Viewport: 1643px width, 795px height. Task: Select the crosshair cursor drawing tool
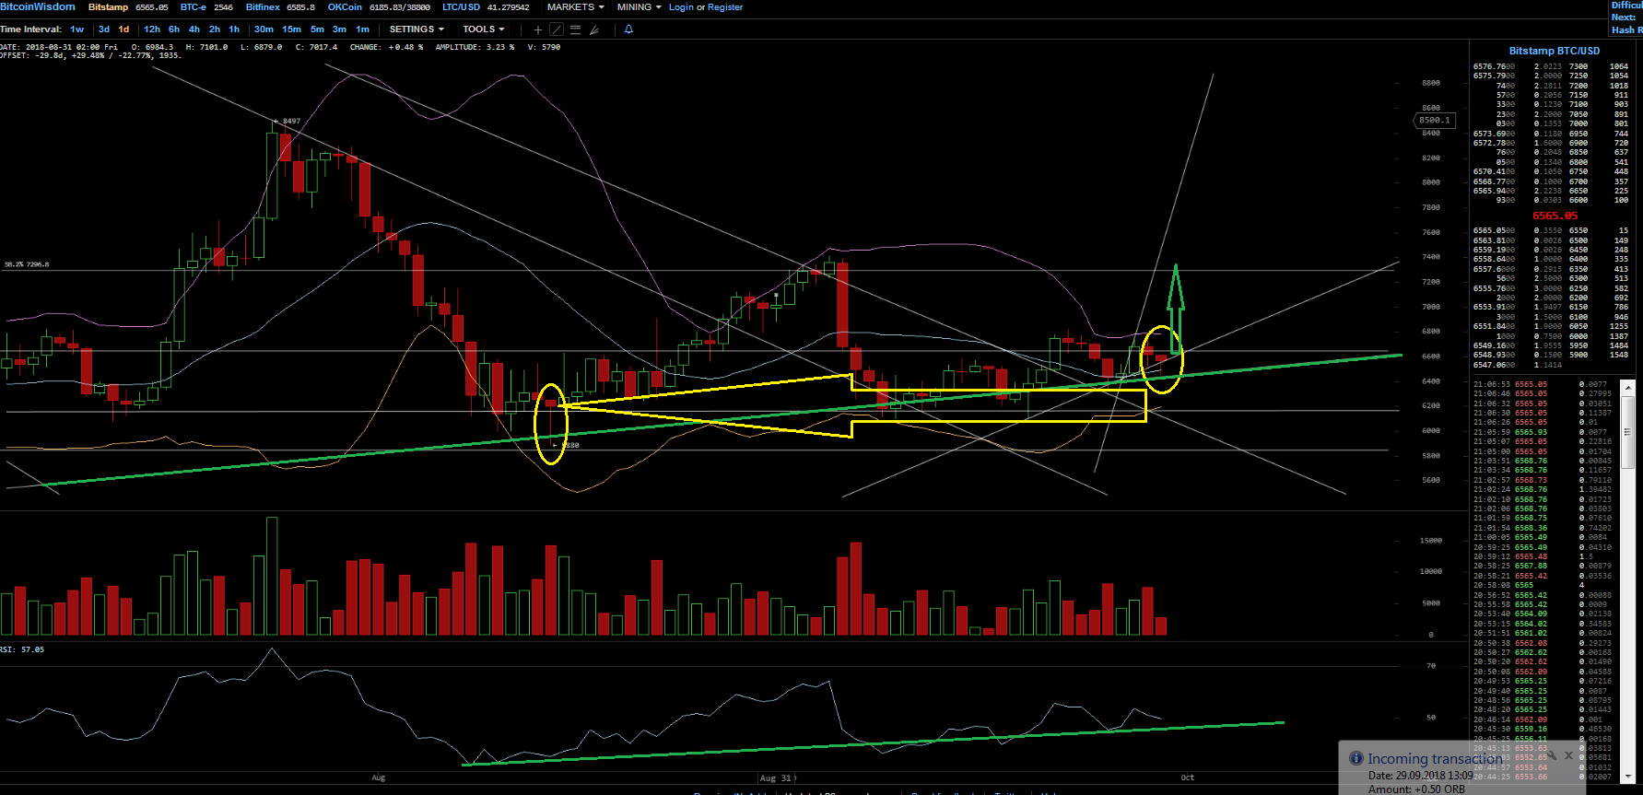(538, 29)
